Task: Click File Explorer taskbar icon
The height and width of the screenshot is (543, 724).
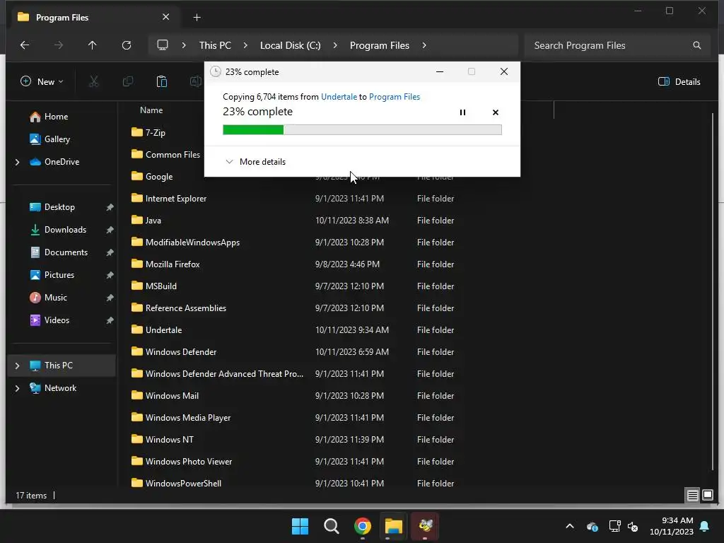Action: click(394, 526)
